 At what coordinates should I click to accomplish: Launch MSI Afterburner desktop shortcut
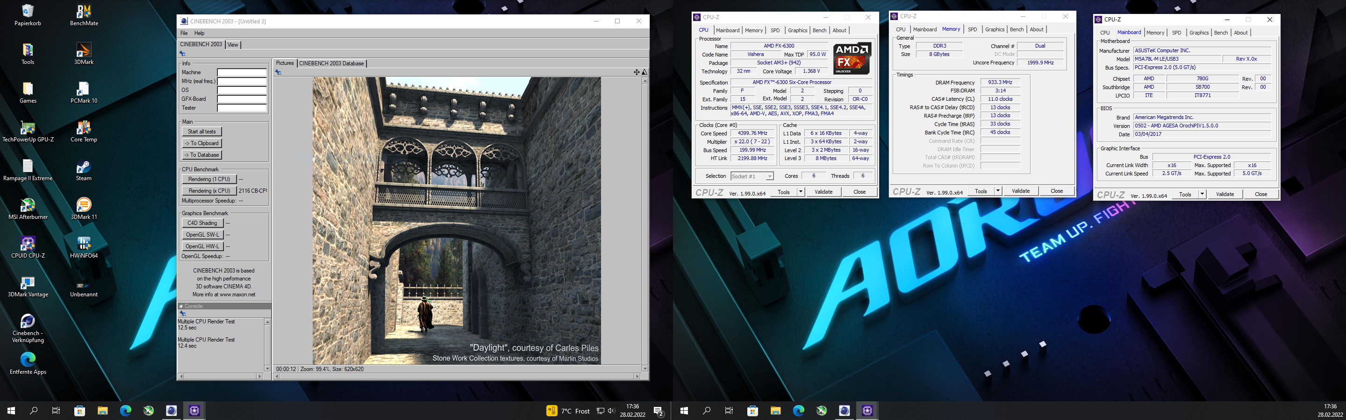coord(28,209)
